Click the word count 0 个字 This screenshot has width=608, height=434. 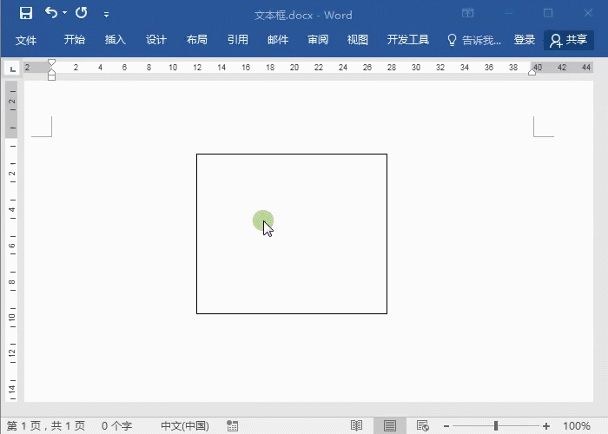pyautogui.click(x=116, y=426)
